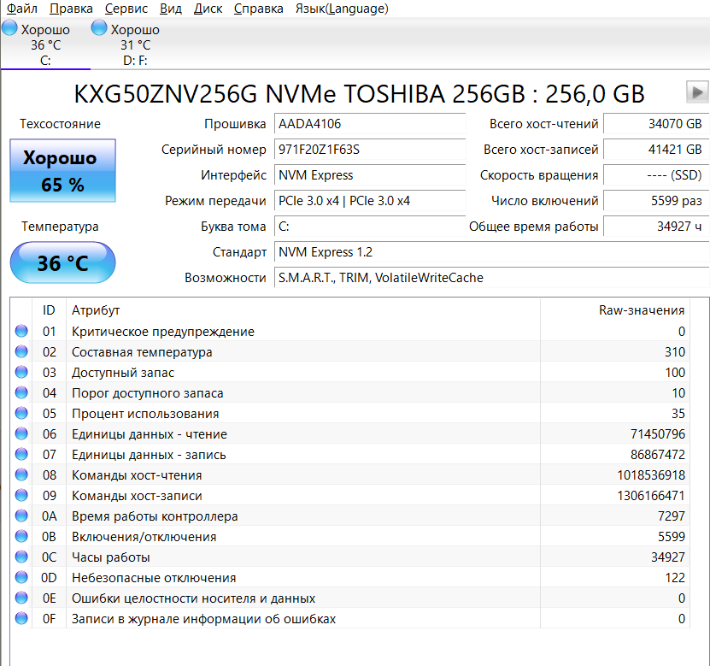This screenshot has height=666, width=710.
Task: Click the Прошивка firmware value field
Action: point(369,124)
